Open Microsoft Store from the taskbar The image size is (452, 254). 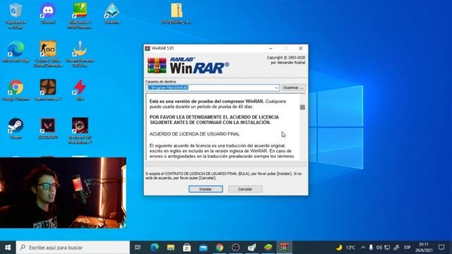(x=186, y=248)
